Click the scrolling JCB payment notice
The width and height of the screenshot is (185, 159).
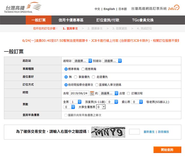101,41
